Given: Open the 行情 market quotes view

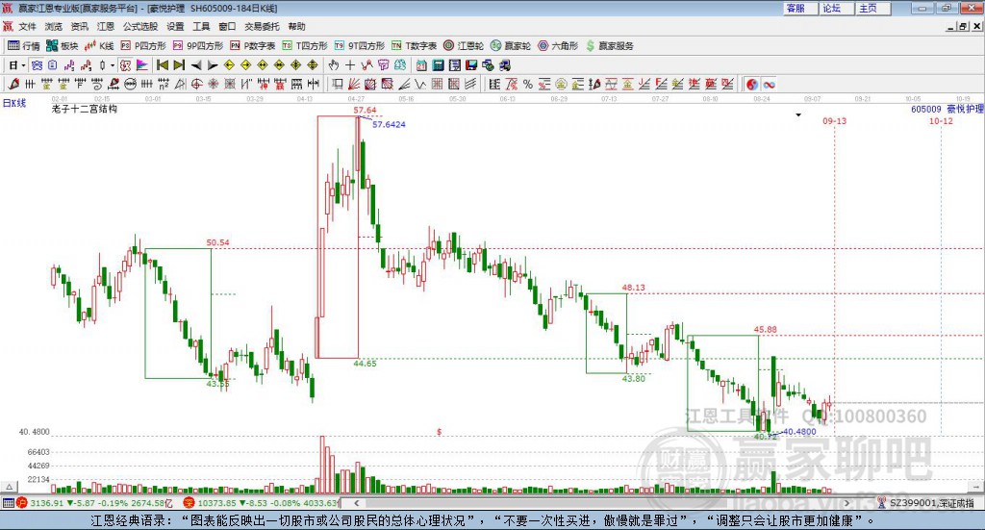Looking at the screenshot, I should (24, 46).
